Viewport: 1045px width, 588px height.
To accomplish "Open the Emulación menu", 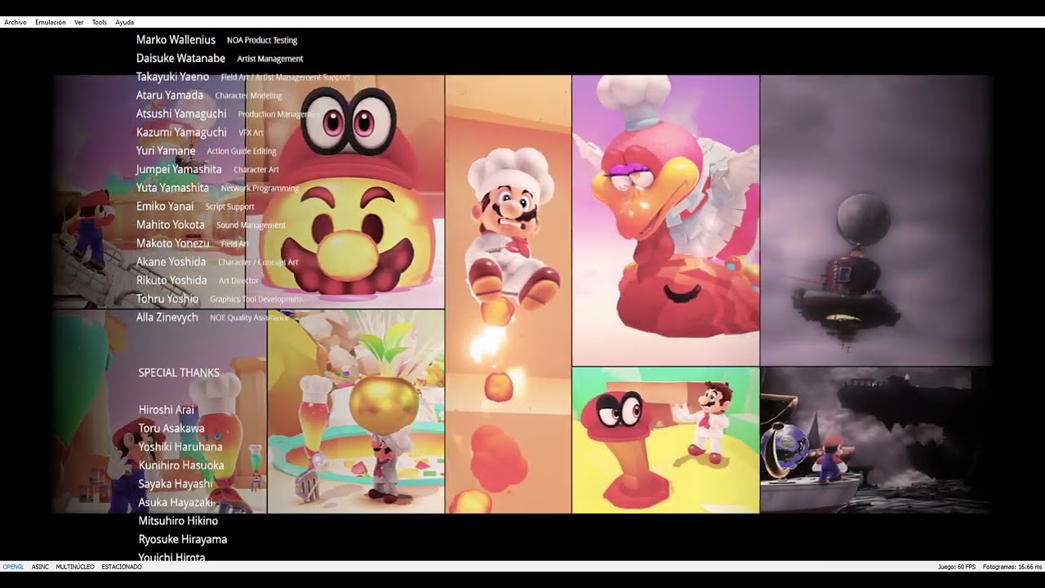I will point(51,22).
